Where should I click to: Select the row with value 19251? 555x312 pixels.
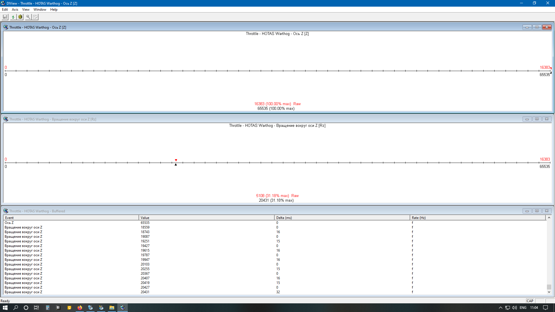(x=275, y=241)
